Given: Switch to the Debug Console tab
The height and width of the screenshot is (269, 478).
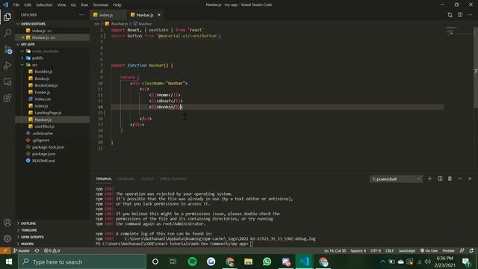Looking at the screenshot, I should point(173,179).
